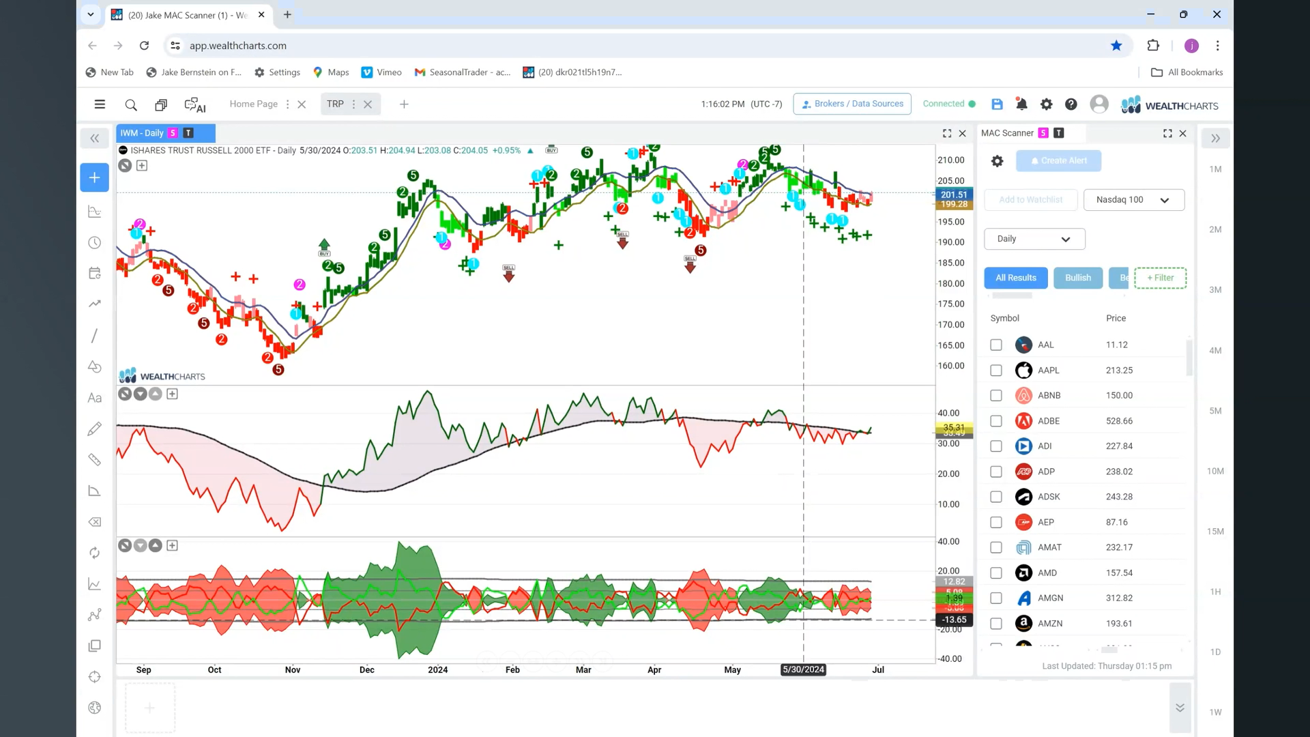This screenshot has width=1310, height=737.
Task: Show the Bullish results tab
Action: coord(1078,278)
